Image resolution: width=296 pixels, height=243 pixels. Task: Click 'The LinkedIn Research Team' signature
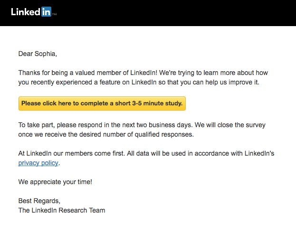pyautogui.click(x=62, y=210)
